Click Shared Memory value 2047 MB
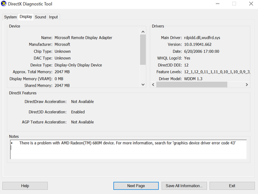Image resolution: width=258 pixels, height=194 pixels. 62,85
